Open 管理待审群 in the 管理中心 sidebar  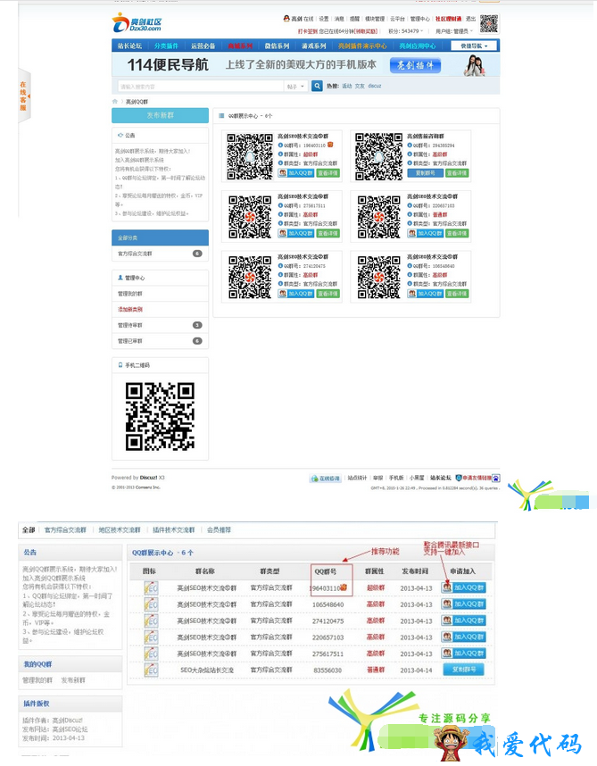tap(160, 325)
